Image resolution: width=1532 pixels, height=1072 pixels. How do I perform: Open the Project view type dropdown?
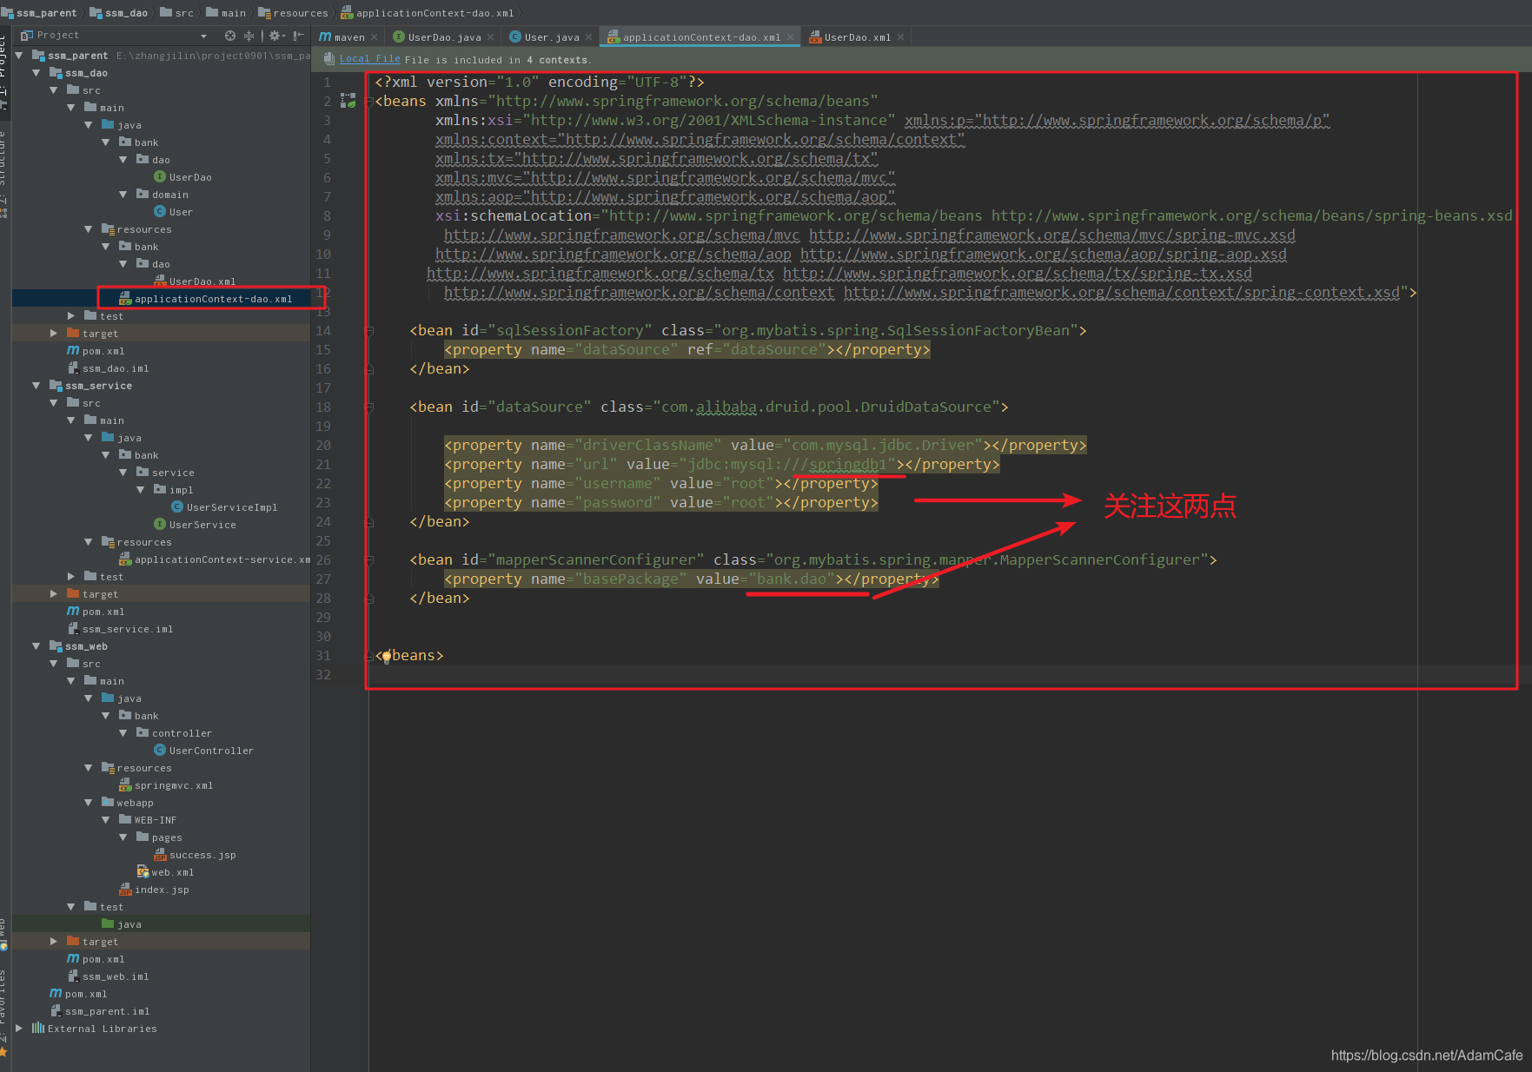(203, 36)
